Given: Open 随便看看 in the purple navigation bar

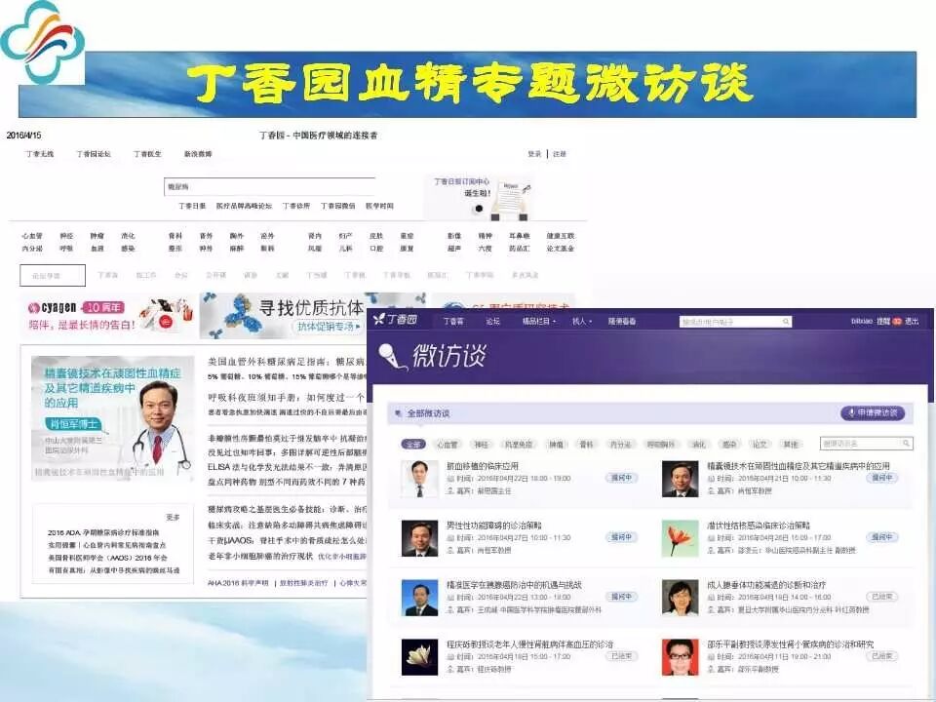Looking at the screenshot, I should (x=621, y=321).
